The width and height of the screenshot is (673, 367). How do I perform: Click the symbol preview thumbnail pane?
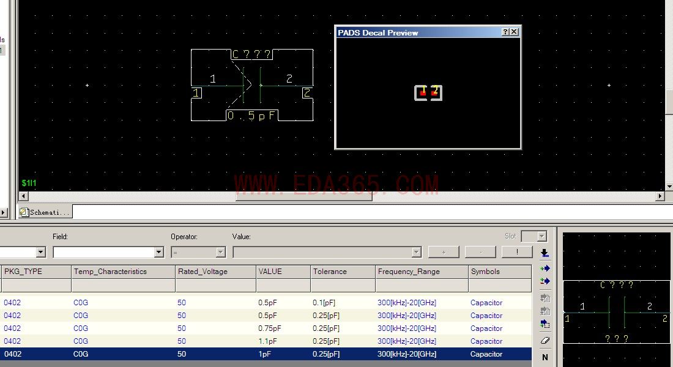tap(616, 299)
